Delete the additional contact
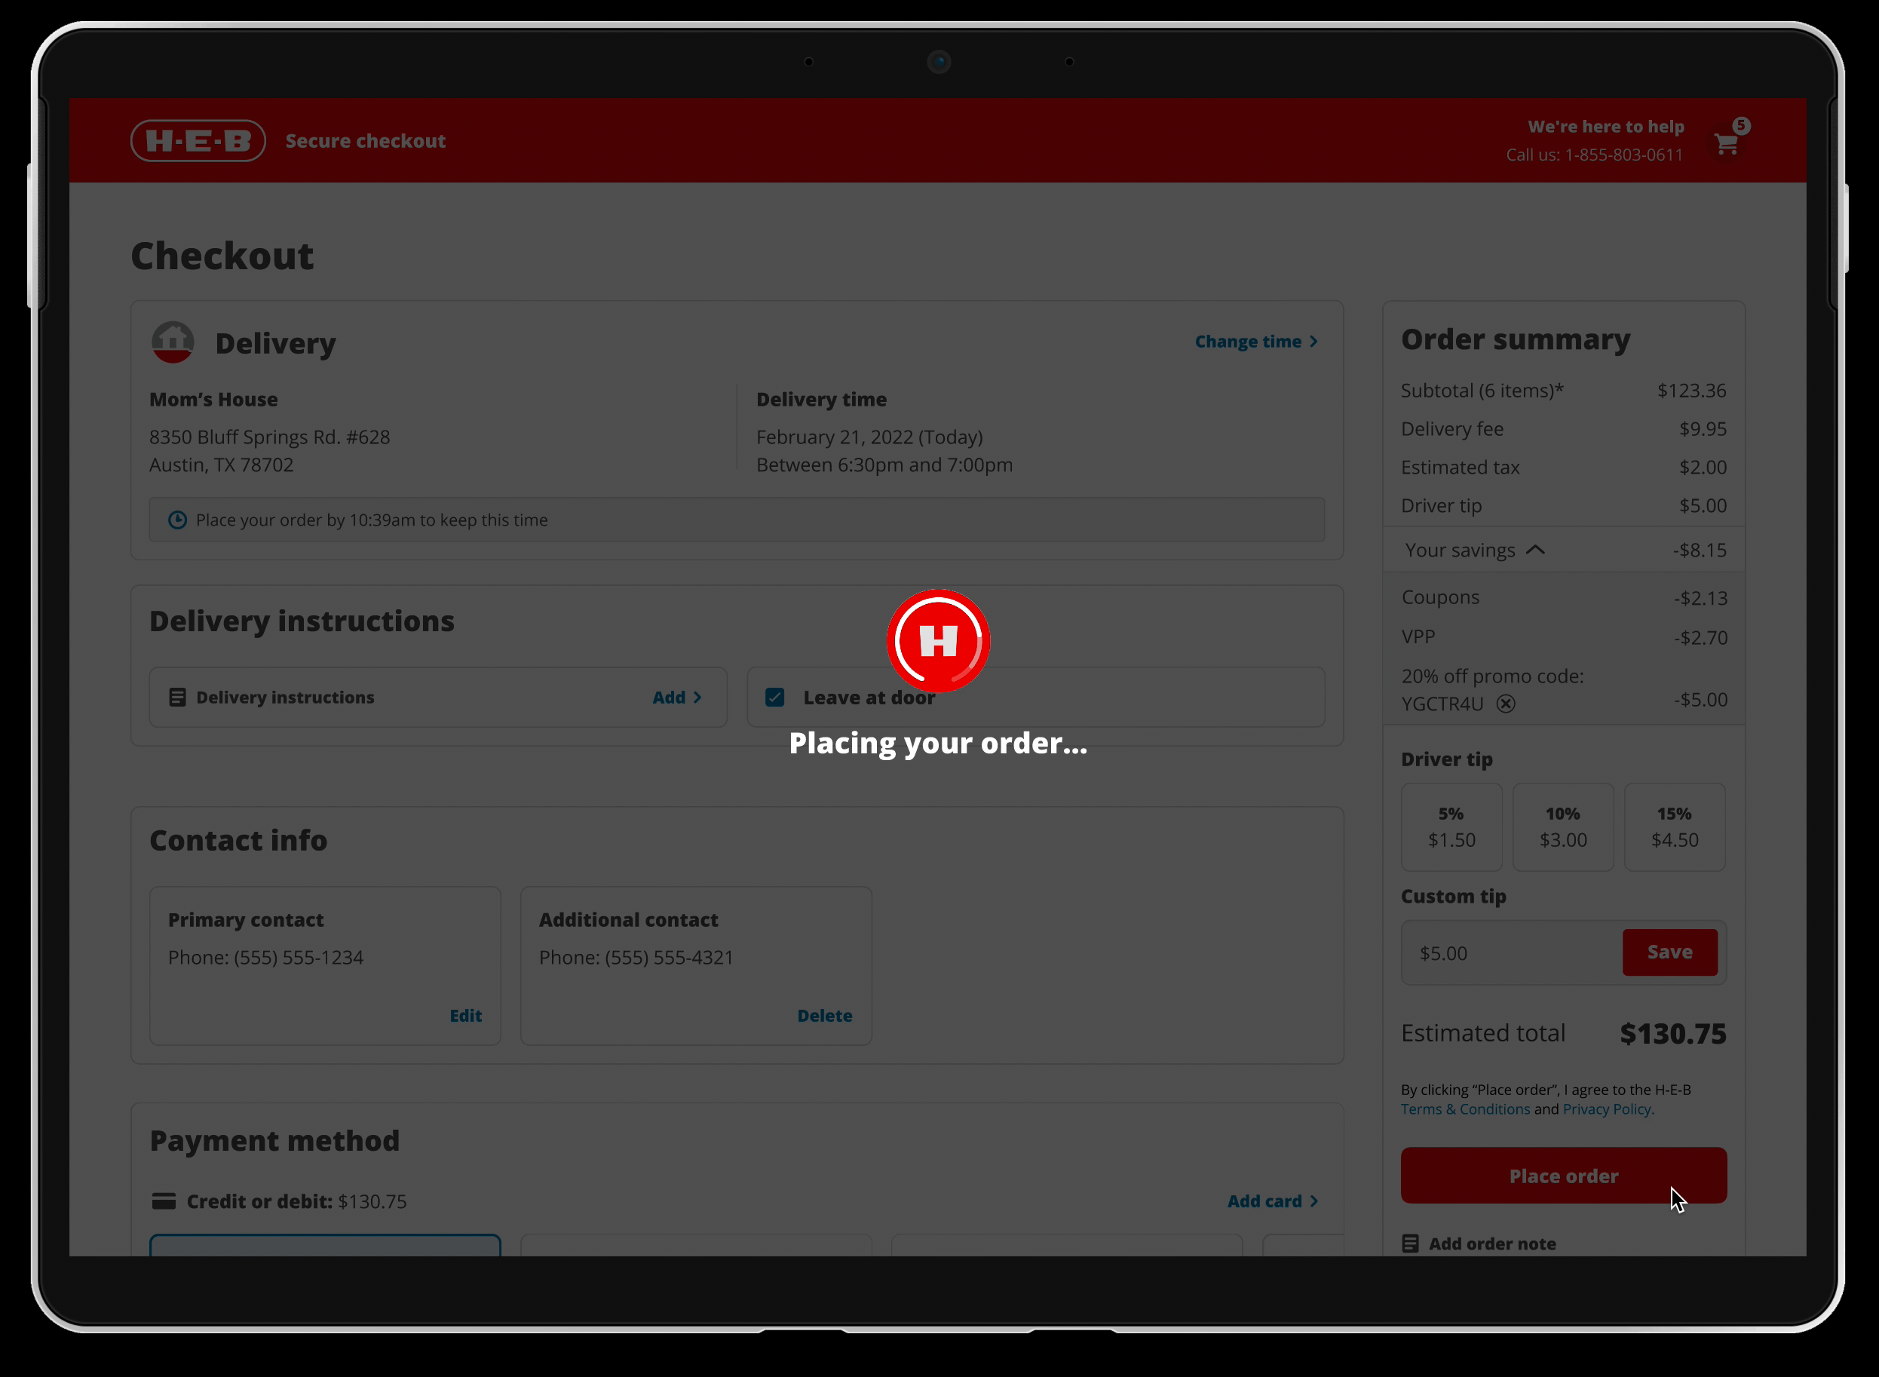This screenshot has height=1377, width=1879. pyautogui.click(x=824, y=1015)
